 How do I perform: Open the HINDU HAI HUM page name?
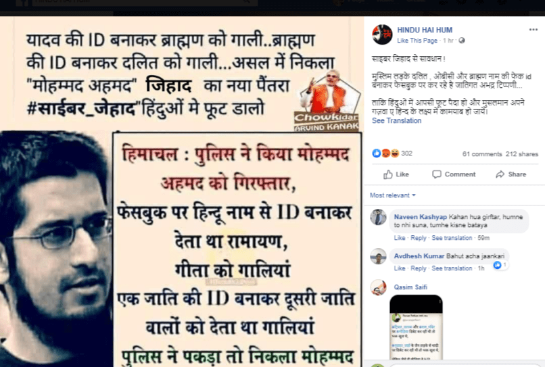425,30
